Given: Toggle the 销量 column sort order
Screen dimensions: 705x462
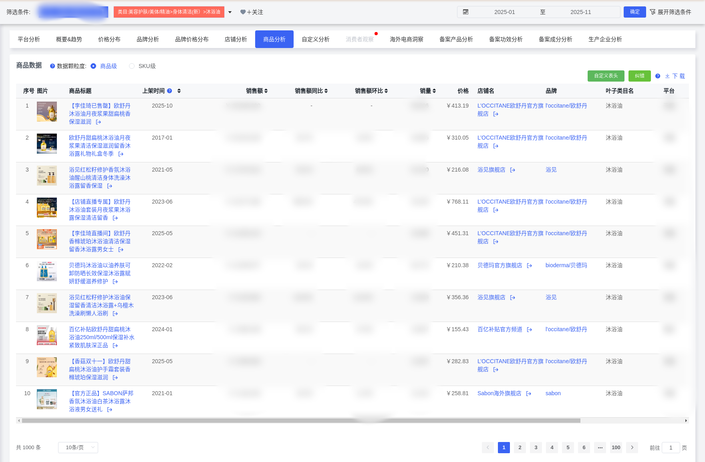Looking at the screenshot, I should (434, 91).
